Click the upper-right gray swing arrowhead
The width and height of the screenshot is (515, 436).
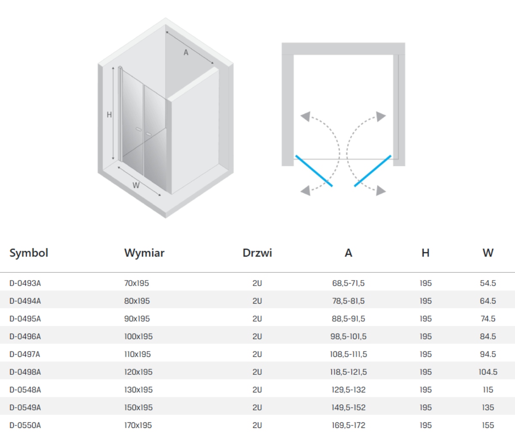pyautogui.click(x=381, y=116)
